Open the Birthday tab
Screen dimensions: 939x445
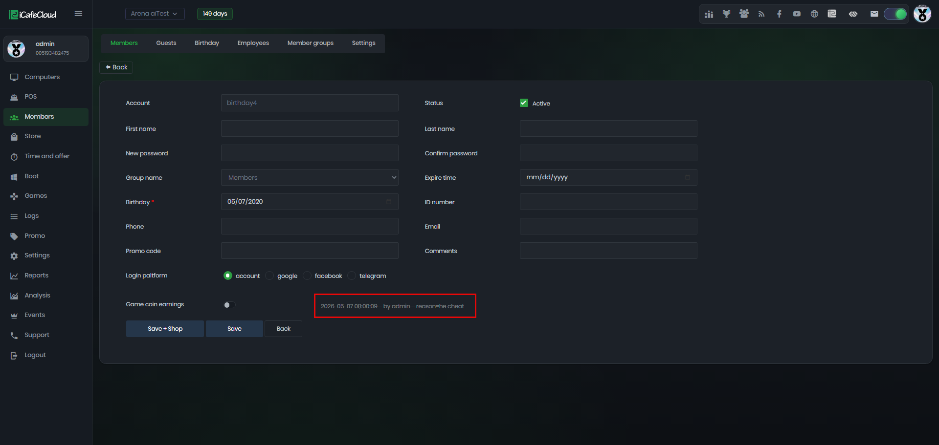207,43
